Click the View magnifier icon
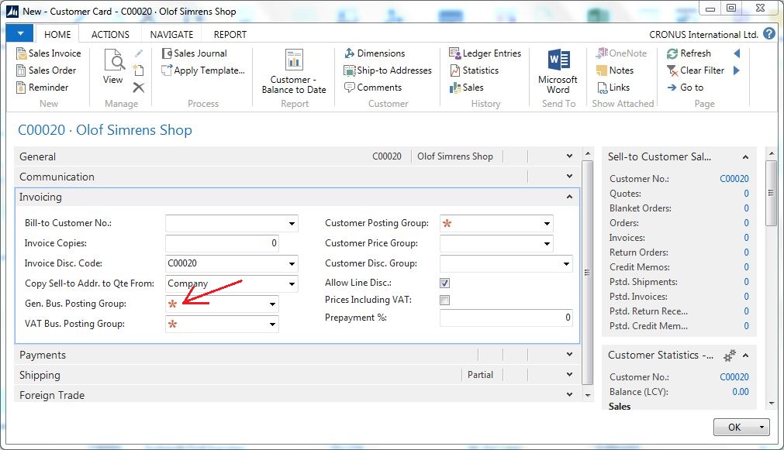 point(115,60)
